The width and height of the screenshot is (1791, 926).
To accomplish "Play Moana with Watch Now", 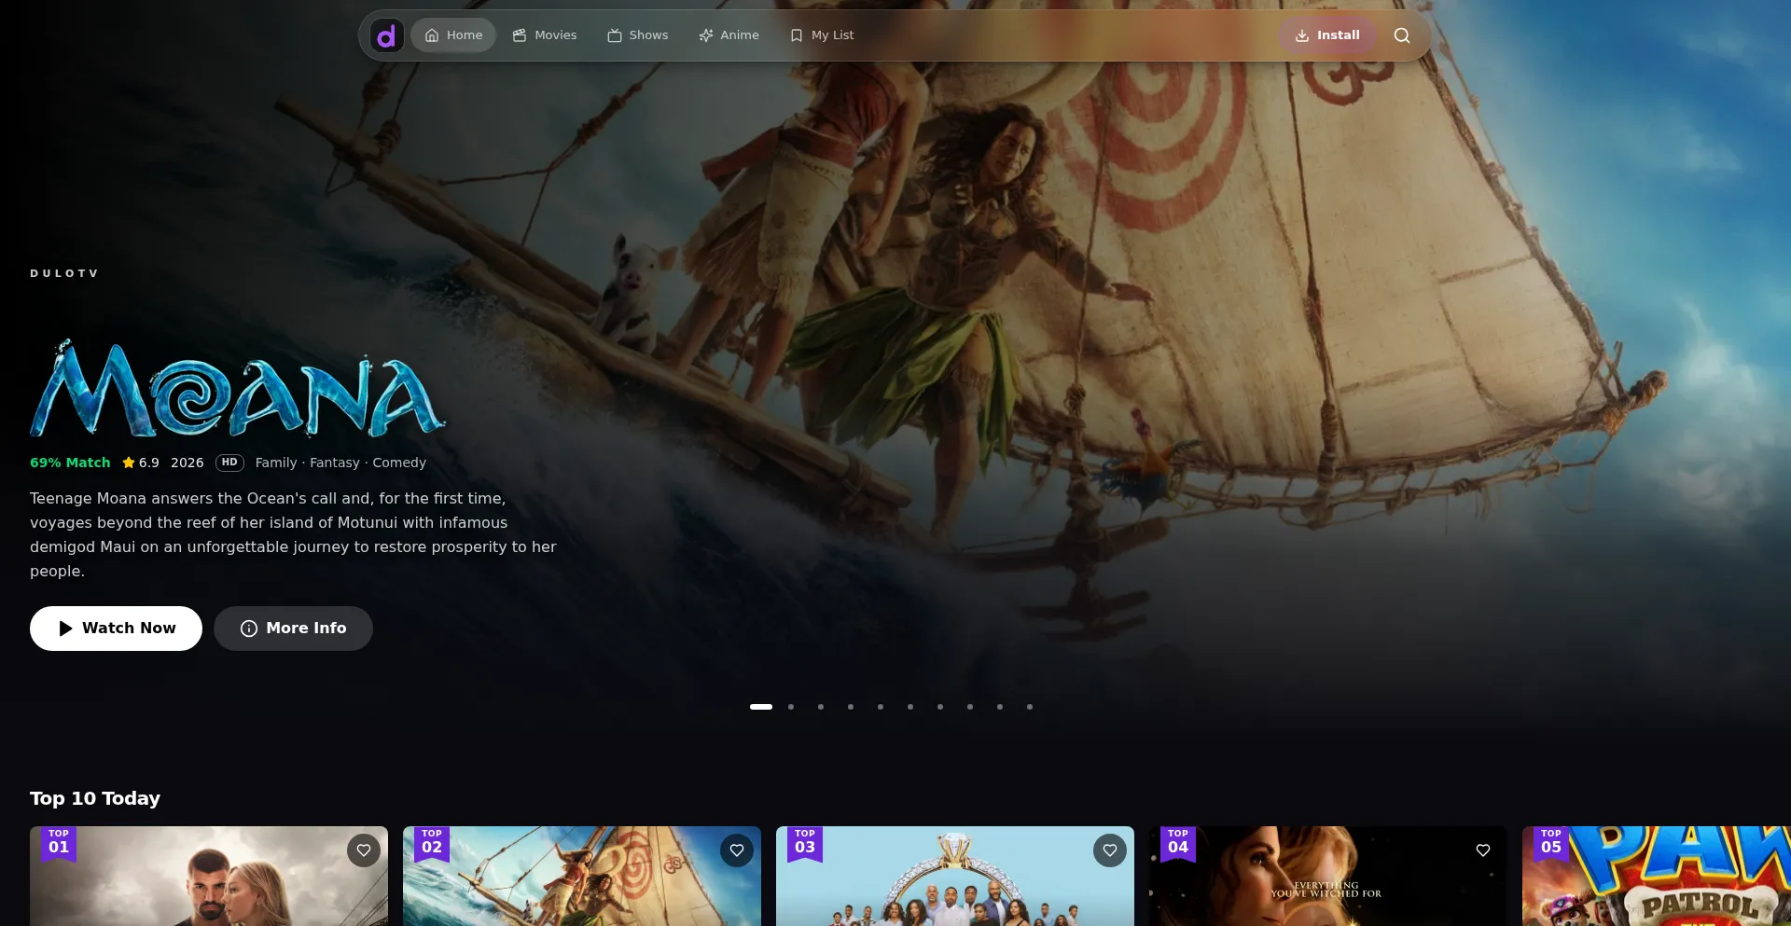I will click(116, 629).
